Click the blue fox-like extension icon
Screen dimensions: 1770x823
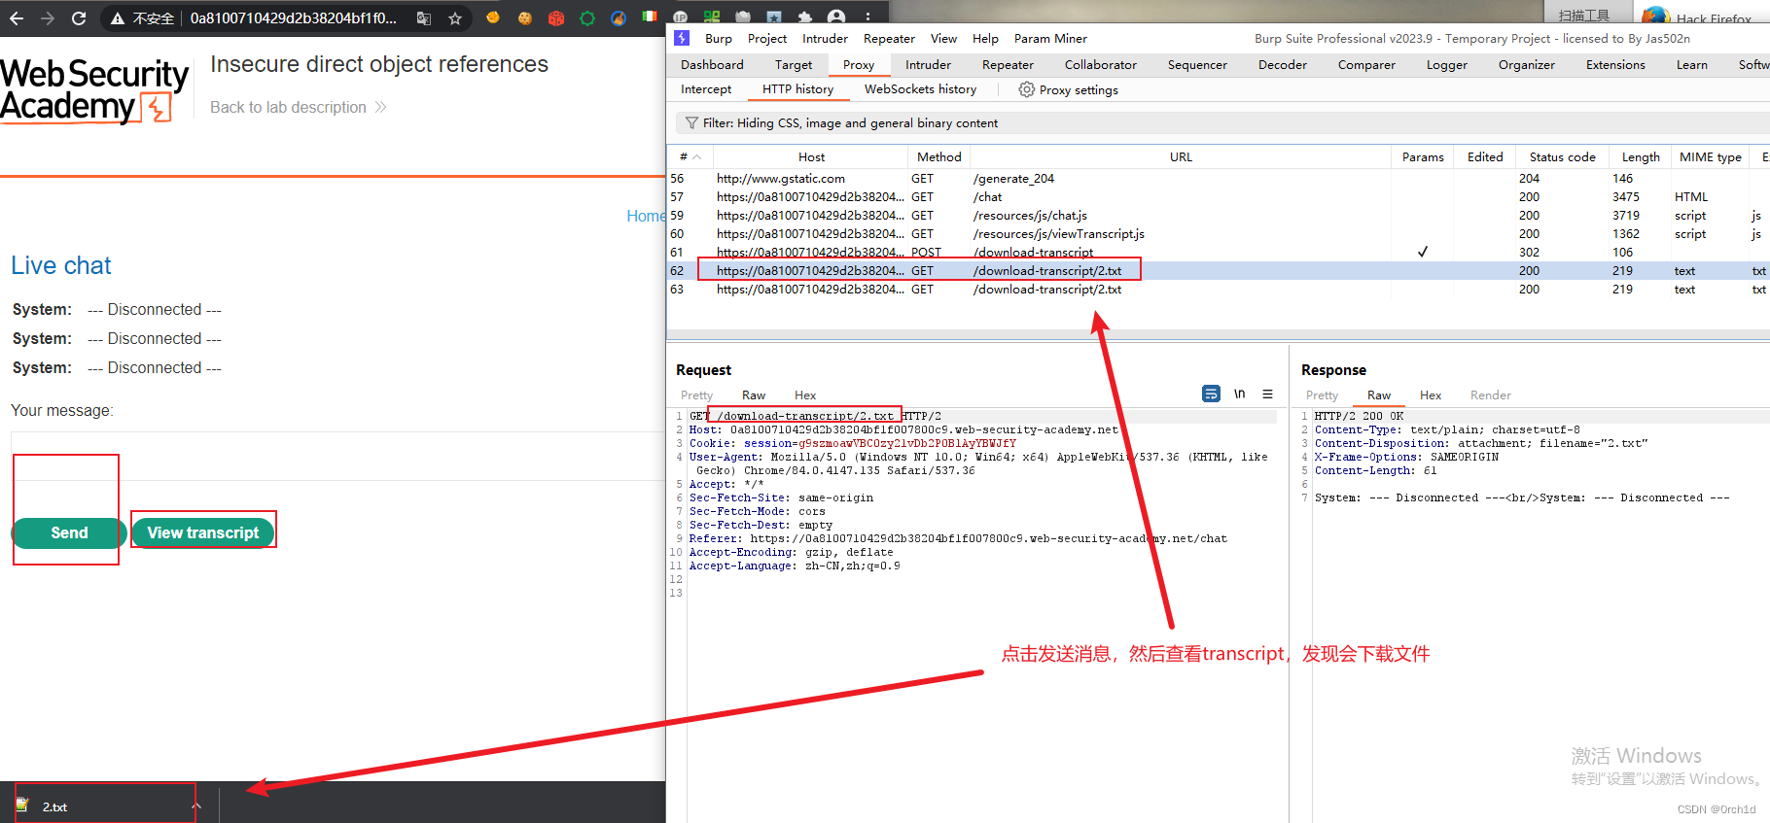[619, 17]
